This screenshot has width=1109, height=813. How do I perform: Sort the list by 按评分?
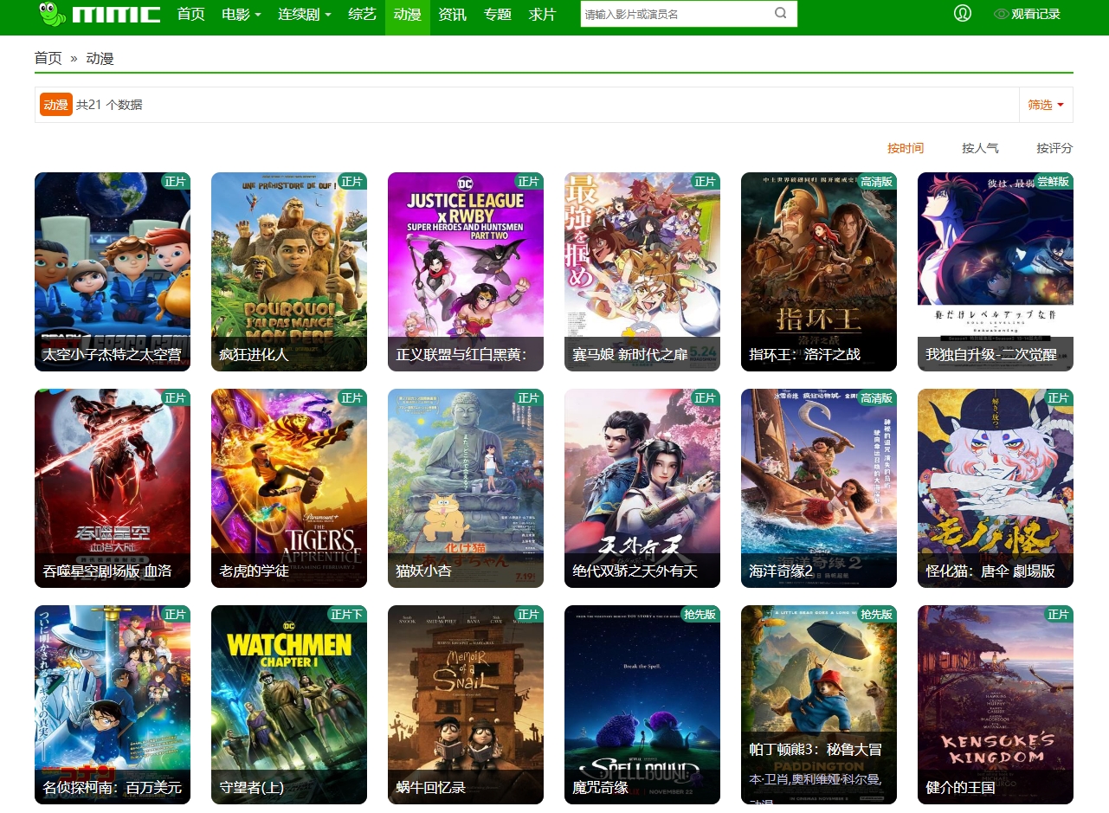tap(1054, 148)
